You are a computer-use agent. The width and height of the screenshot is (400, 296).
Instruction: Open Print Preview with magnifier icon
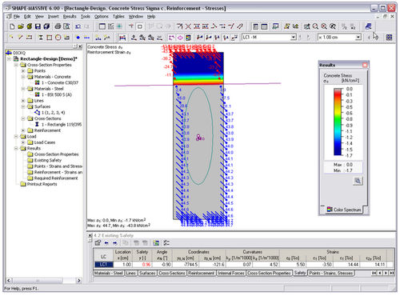coord(66,26)
